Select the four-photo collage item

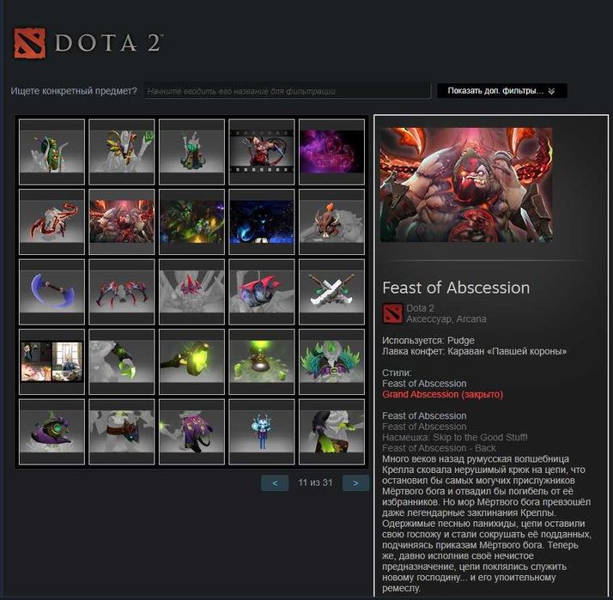click(x=52, y=361)
